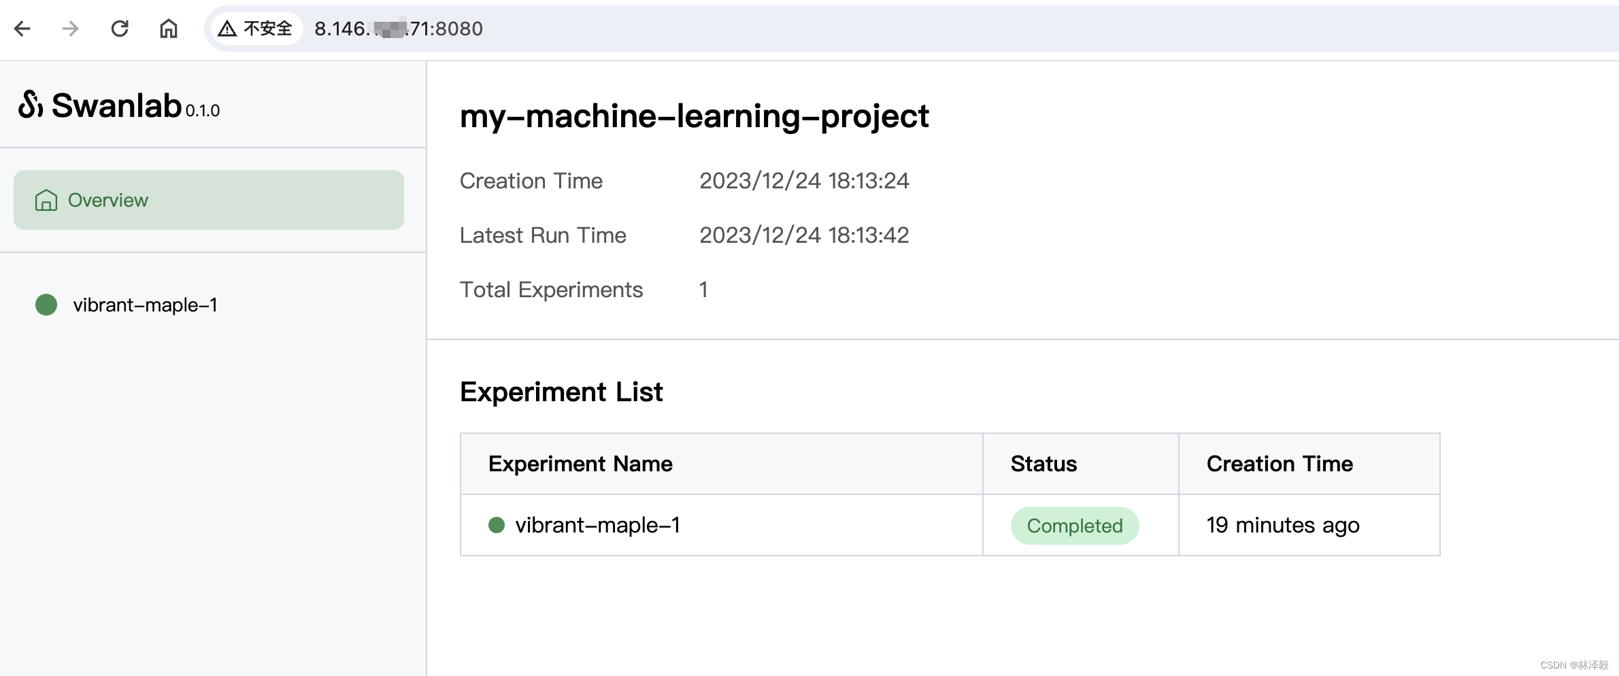The image size is (1619, 676).
Task: Click the green status dot beside sidebar vibrant-maple-1
Action: pos(46,305)
